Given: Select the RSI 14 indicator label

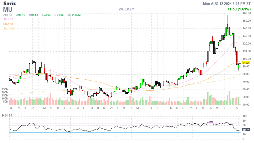Looking at the screenshot, I should click(x=7, y=115).
